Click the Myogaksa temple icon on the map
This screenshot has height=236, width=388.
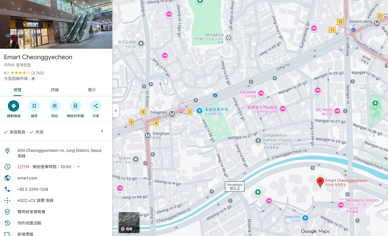[x=228, y=38]
